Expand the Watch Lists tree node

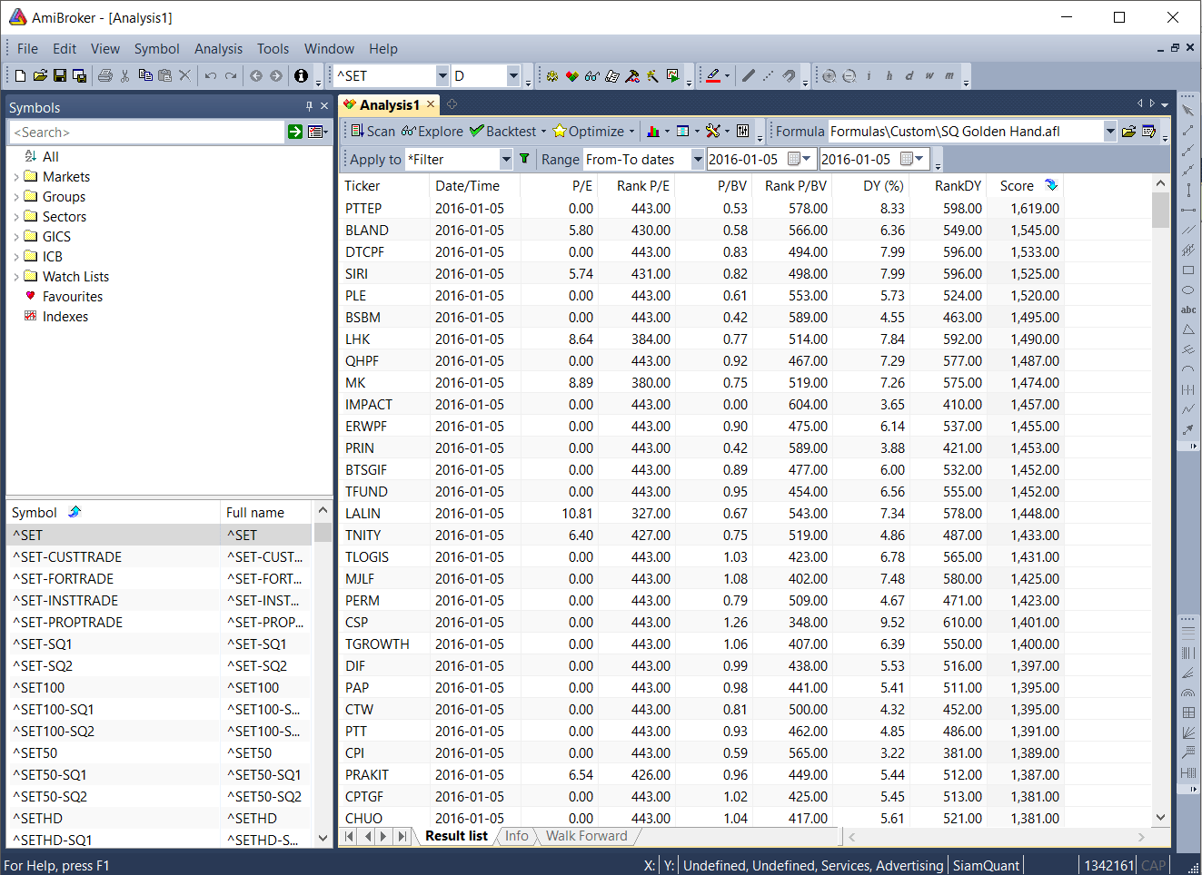tap(16, 277)
